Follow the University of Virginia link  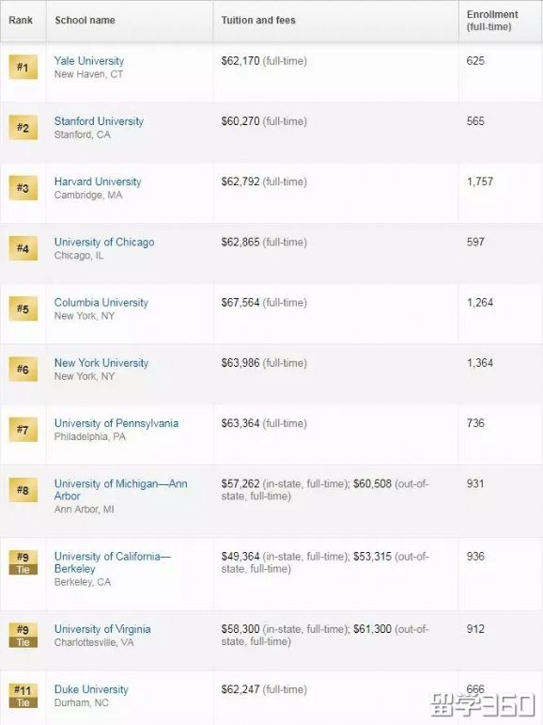point(102,629)
